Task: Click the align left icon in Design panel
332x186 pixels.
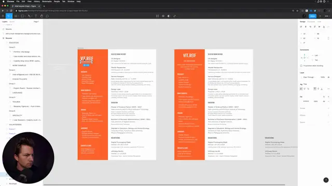Action: coord(301,27)
